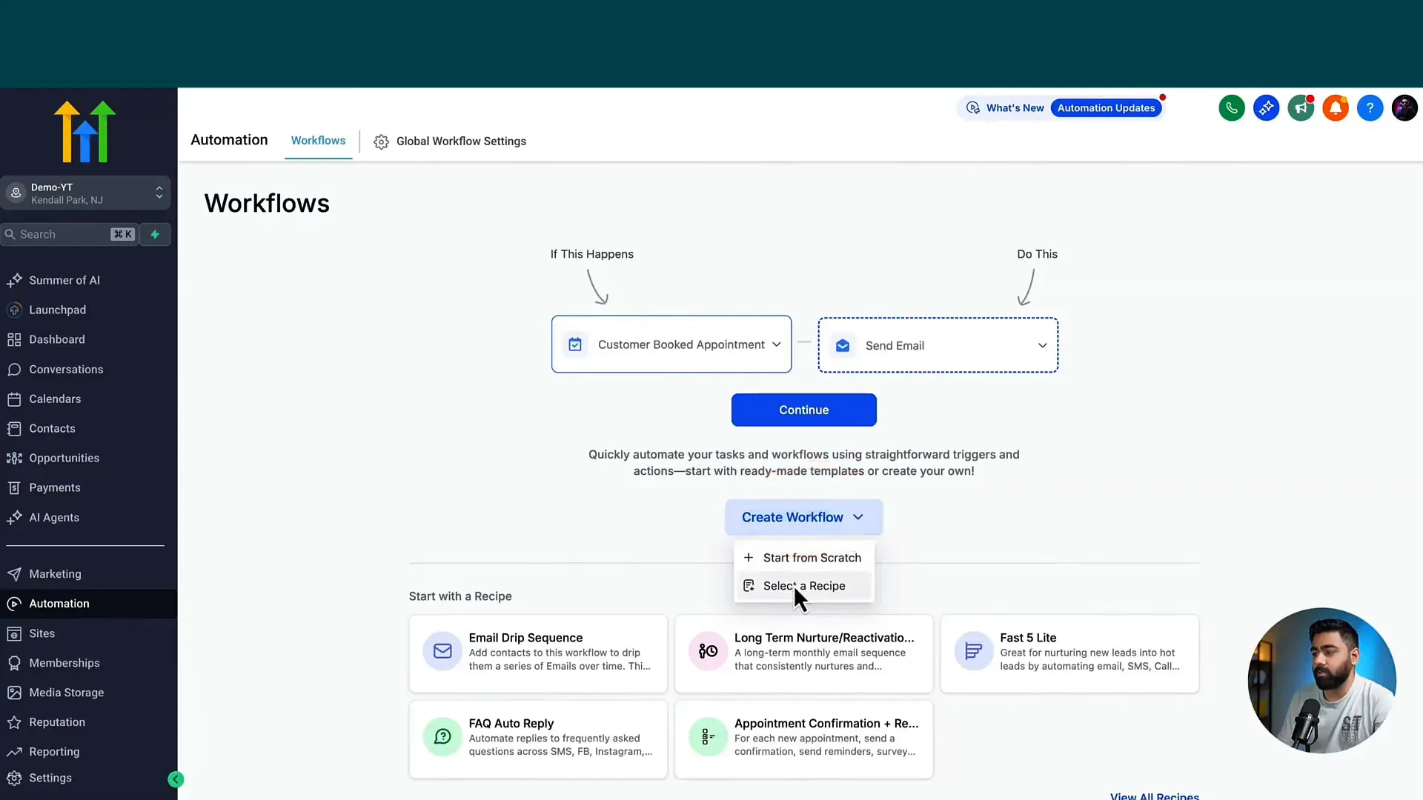1423x800 pixels.
Task: Go to Dashboard in sidebar
Action: (57, 339)
